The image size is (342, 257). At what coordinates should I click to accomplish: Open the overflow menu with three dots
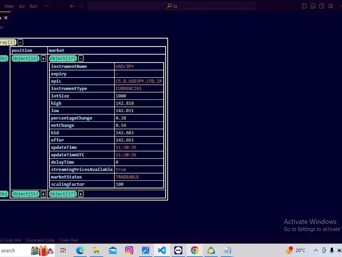tap(46, 6)
